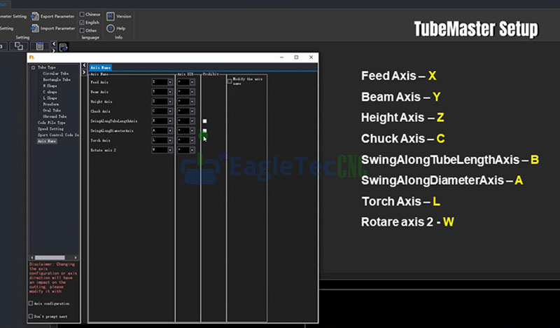560x328 pixels.
Task: Open the Help question-mark icon
Action: (x=111, y=28)
